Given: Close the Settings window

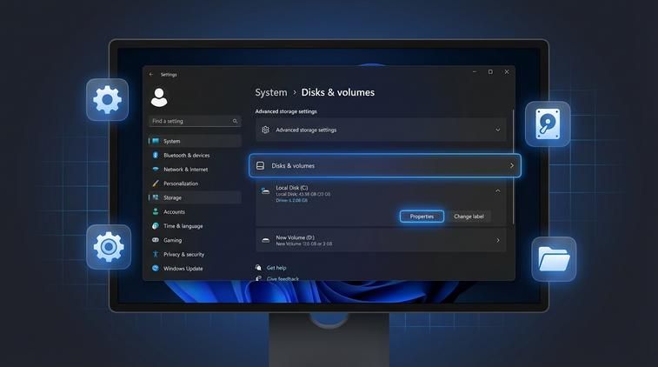Looking at the screenshot, I should point(507,72).
